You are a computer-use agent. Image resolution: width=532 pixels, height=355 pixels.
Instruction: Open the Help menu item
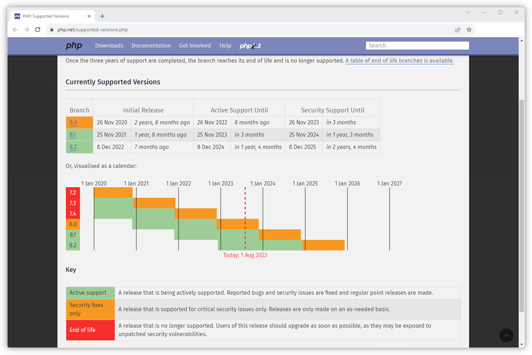coord(225,45)
